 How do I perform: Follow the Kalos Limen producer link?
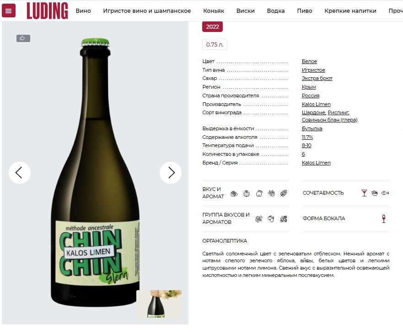click(316, 104)
